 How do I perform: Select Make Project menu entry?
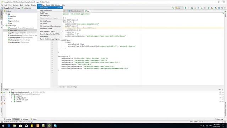tap(50, 8)
